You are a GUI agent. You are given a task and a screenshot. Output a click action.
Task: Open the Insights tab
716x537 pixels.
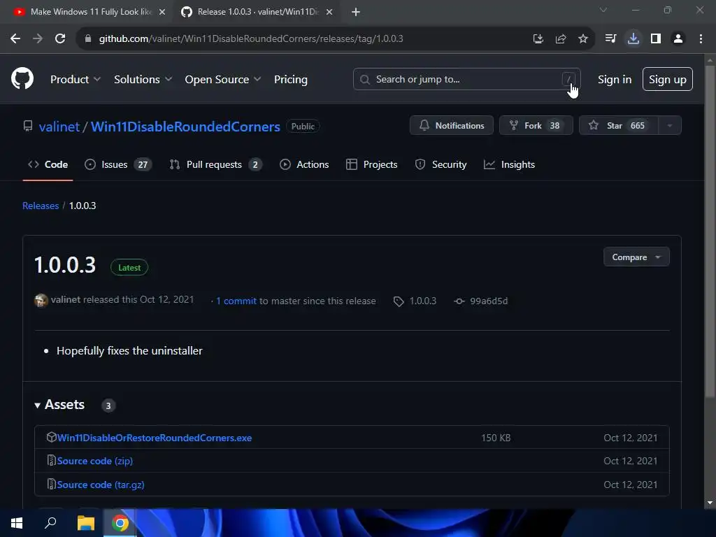509,164
